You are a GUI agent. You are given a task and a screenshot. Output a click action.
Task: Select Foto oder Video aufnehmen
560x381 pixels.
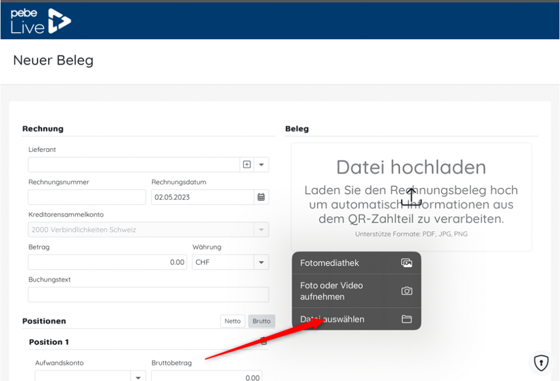(357, 291)
